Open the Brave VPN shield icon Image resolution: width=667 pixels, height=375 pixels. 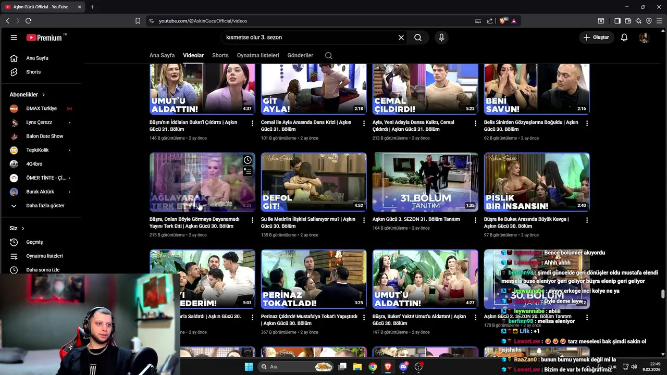[649, 21]
